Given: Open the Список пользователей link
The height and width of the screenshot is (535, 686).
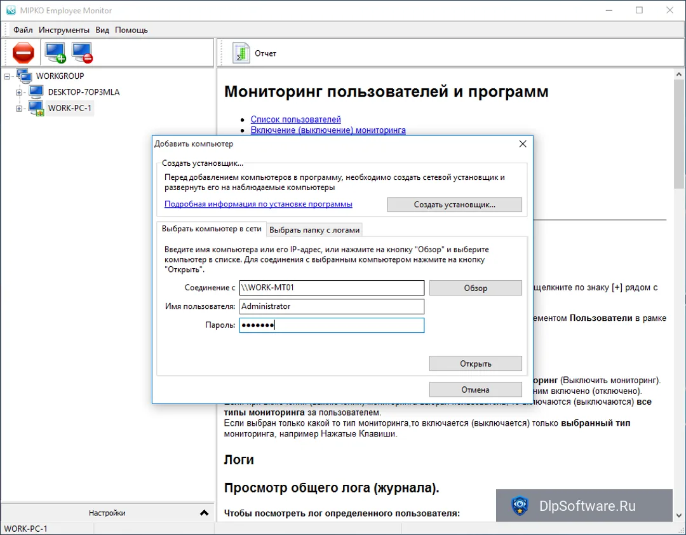Looking at the screenshot, I should tap(296, 119).
